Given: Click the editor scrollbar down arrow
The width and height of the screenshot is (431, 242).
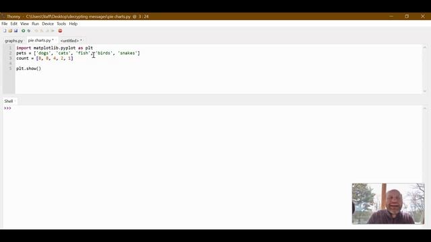Looking at the screenshot, I should pyautogui.click(x=425, y=91).
